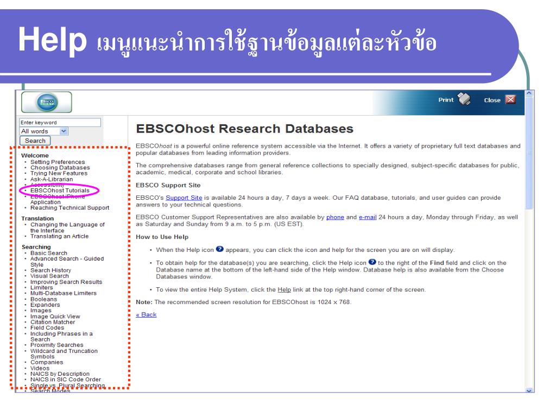Viewport: 556px width, 417px height.
Task: Click the EBSCOhost logo icon
Action: [47, 102]
